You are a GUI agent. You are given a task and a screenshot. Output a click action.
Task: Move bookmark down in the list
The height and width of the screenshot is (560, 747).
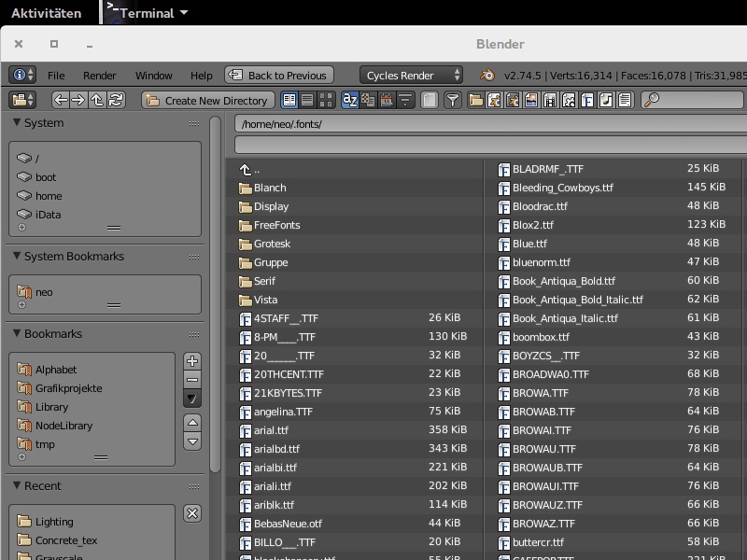point(192,441)
